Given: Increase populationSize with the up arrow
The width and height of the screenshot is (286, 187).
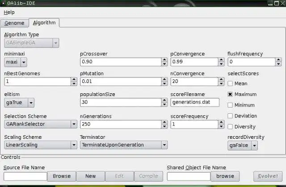Looking at the screenshot, I should coord(164,100).
